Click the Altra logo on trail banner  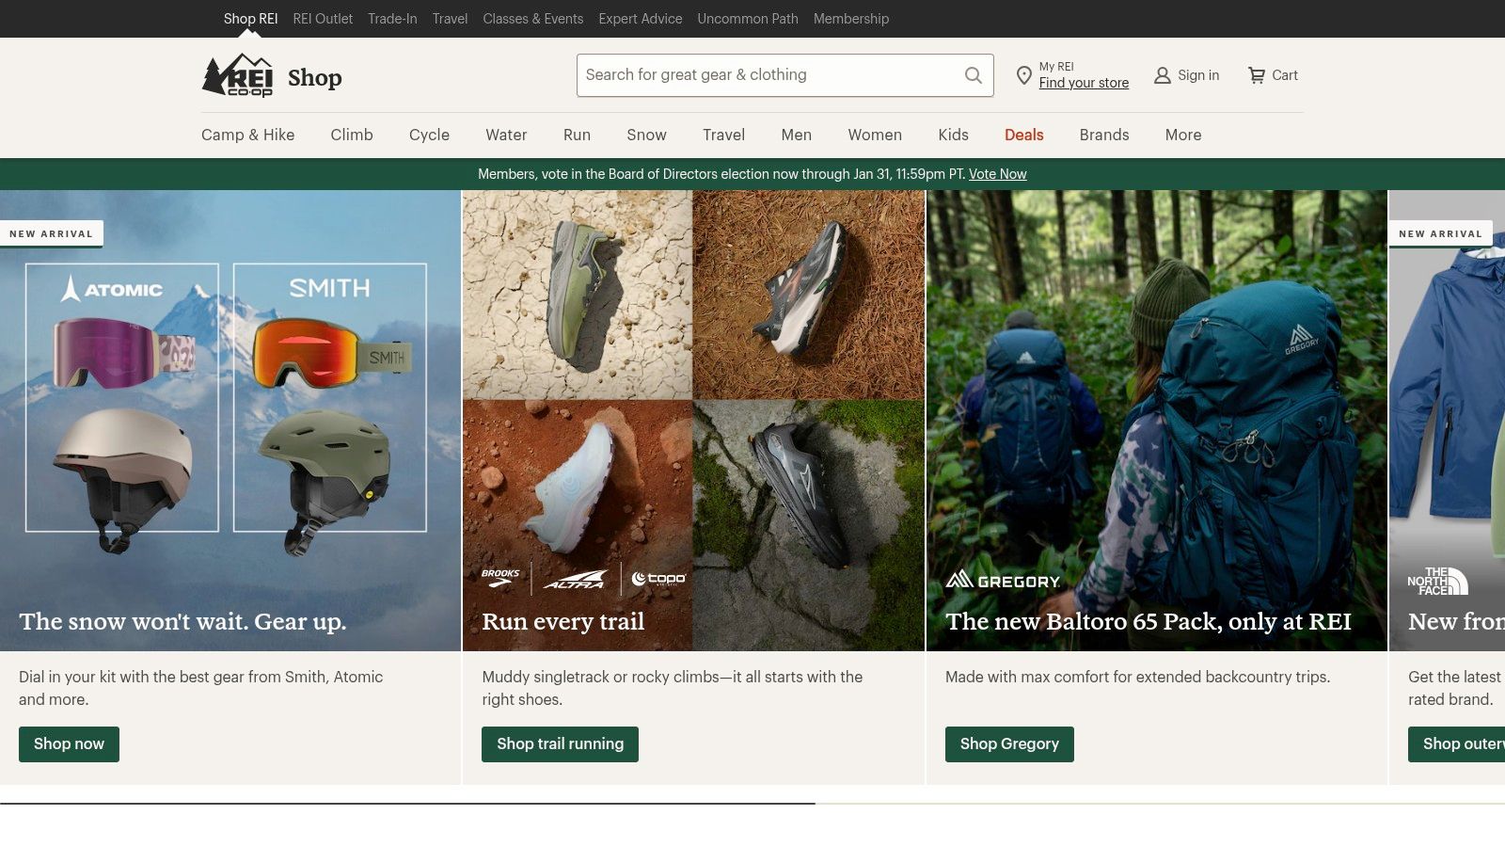click(x=576, y=580)
